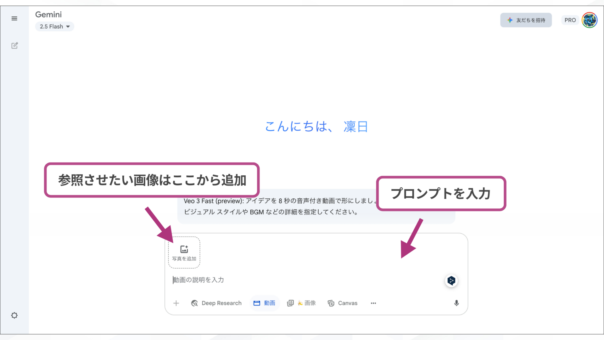Click the こんにちは greeting text
The height and width of the screenshot is (340, 604).
coord(316,127)
